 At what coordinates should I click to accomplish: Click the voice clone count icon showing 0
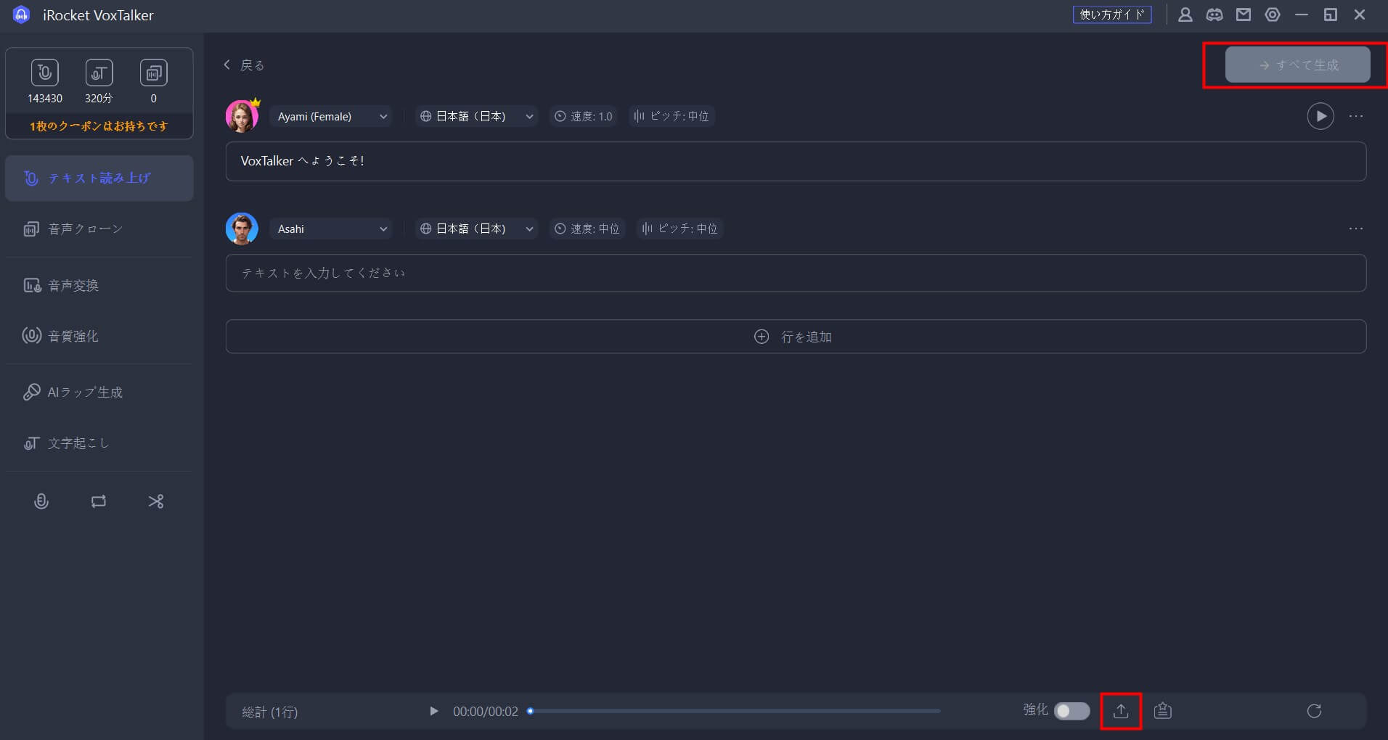coord(153,73)
